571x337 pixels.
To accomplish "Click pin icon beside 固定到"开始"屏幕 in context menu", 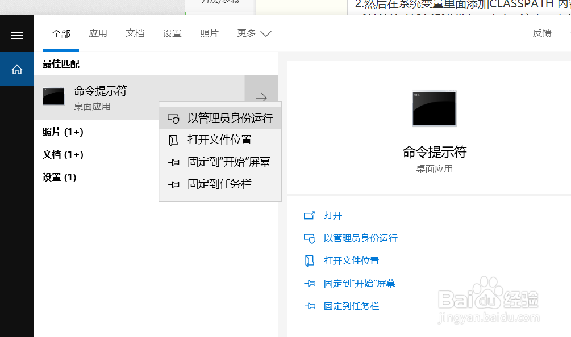I will [173, 162].
